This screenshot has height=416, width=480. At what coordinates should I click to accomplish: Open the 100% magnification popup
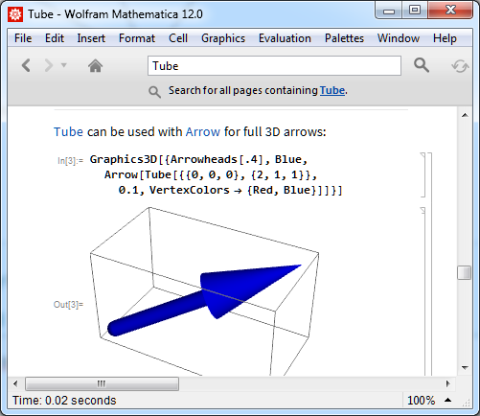pos(421,401)
